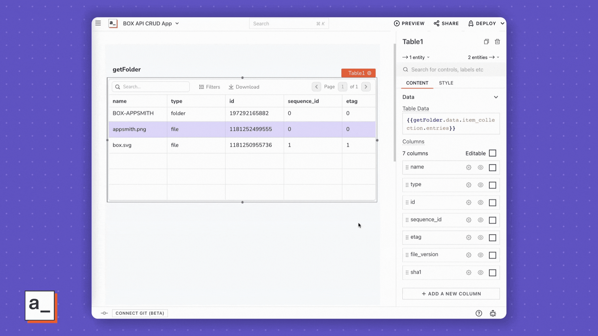Open settings for name column

468,167
